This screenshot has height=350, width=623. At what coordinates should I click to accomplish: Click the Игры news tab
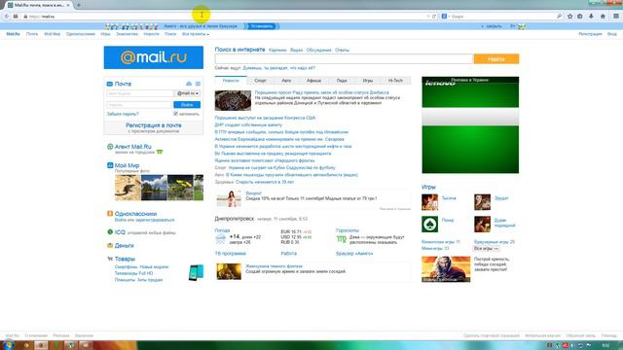click(x=368, y=81)
